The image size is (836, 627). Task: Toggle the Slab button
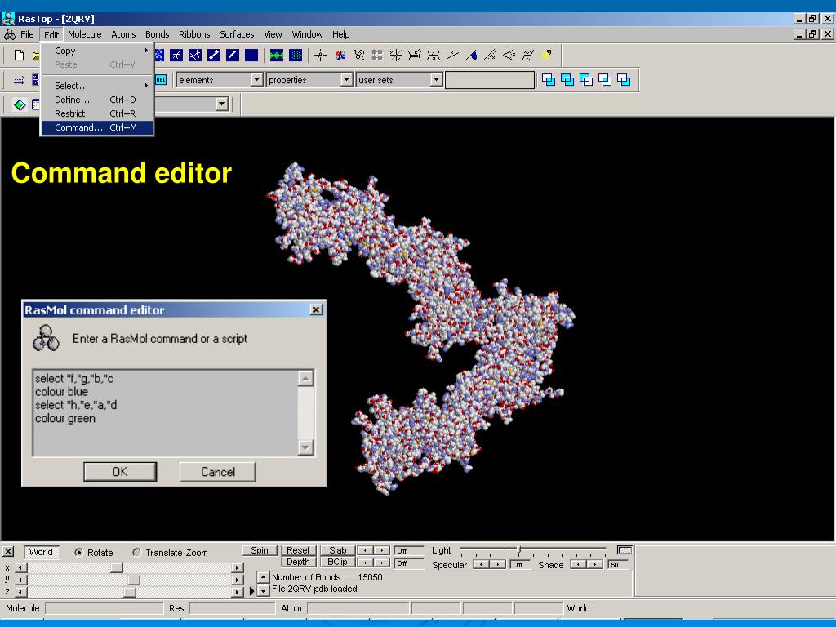(x=337, y=550)
